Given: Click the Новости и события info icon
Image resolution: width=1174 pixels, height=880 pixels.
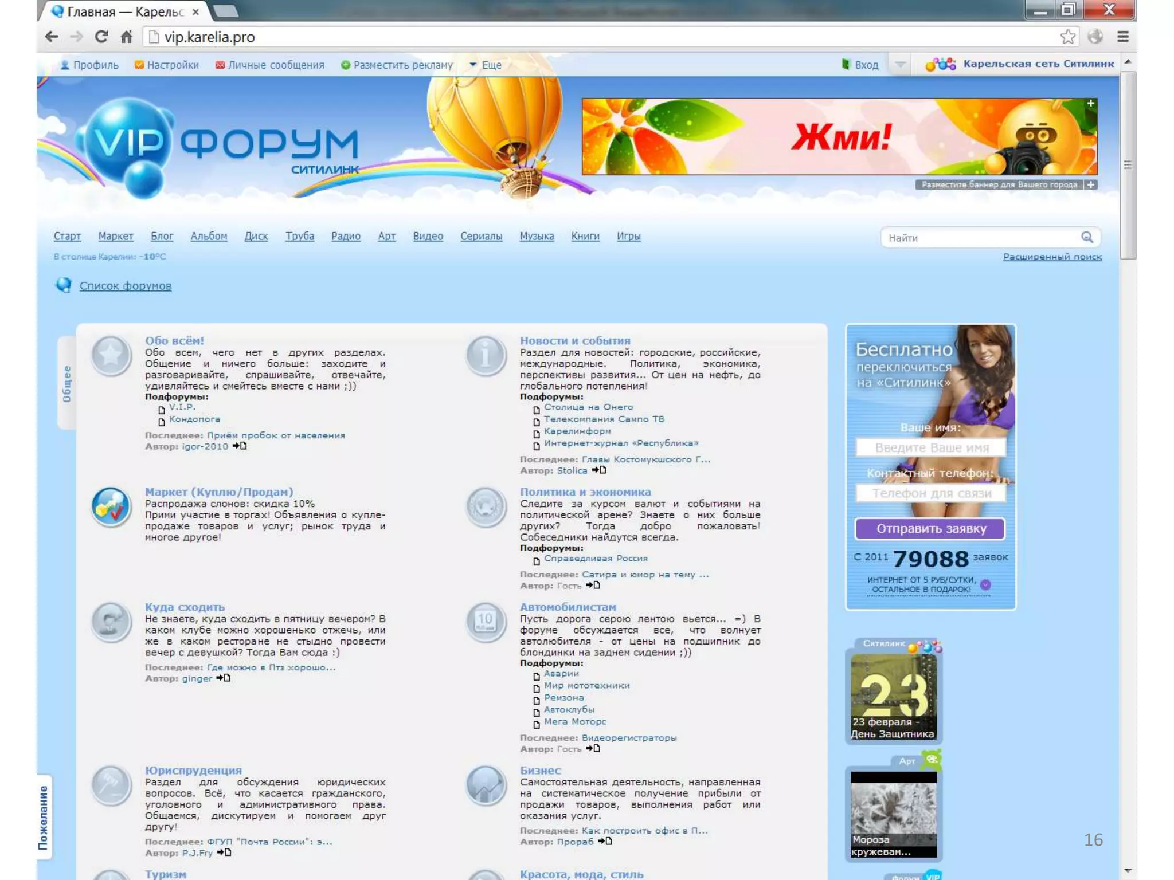Looking at the screenshot, I should pos(486,355).
